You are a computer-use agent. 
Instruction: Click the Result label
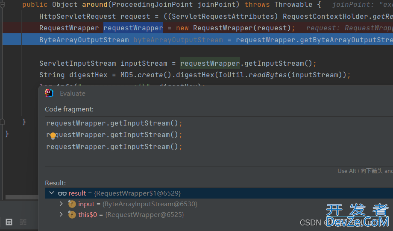click(56, 183)
